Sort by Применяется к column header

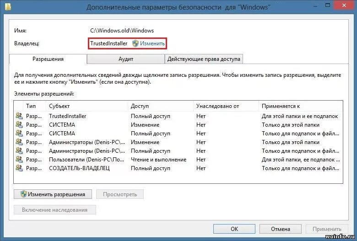point(301,106)
